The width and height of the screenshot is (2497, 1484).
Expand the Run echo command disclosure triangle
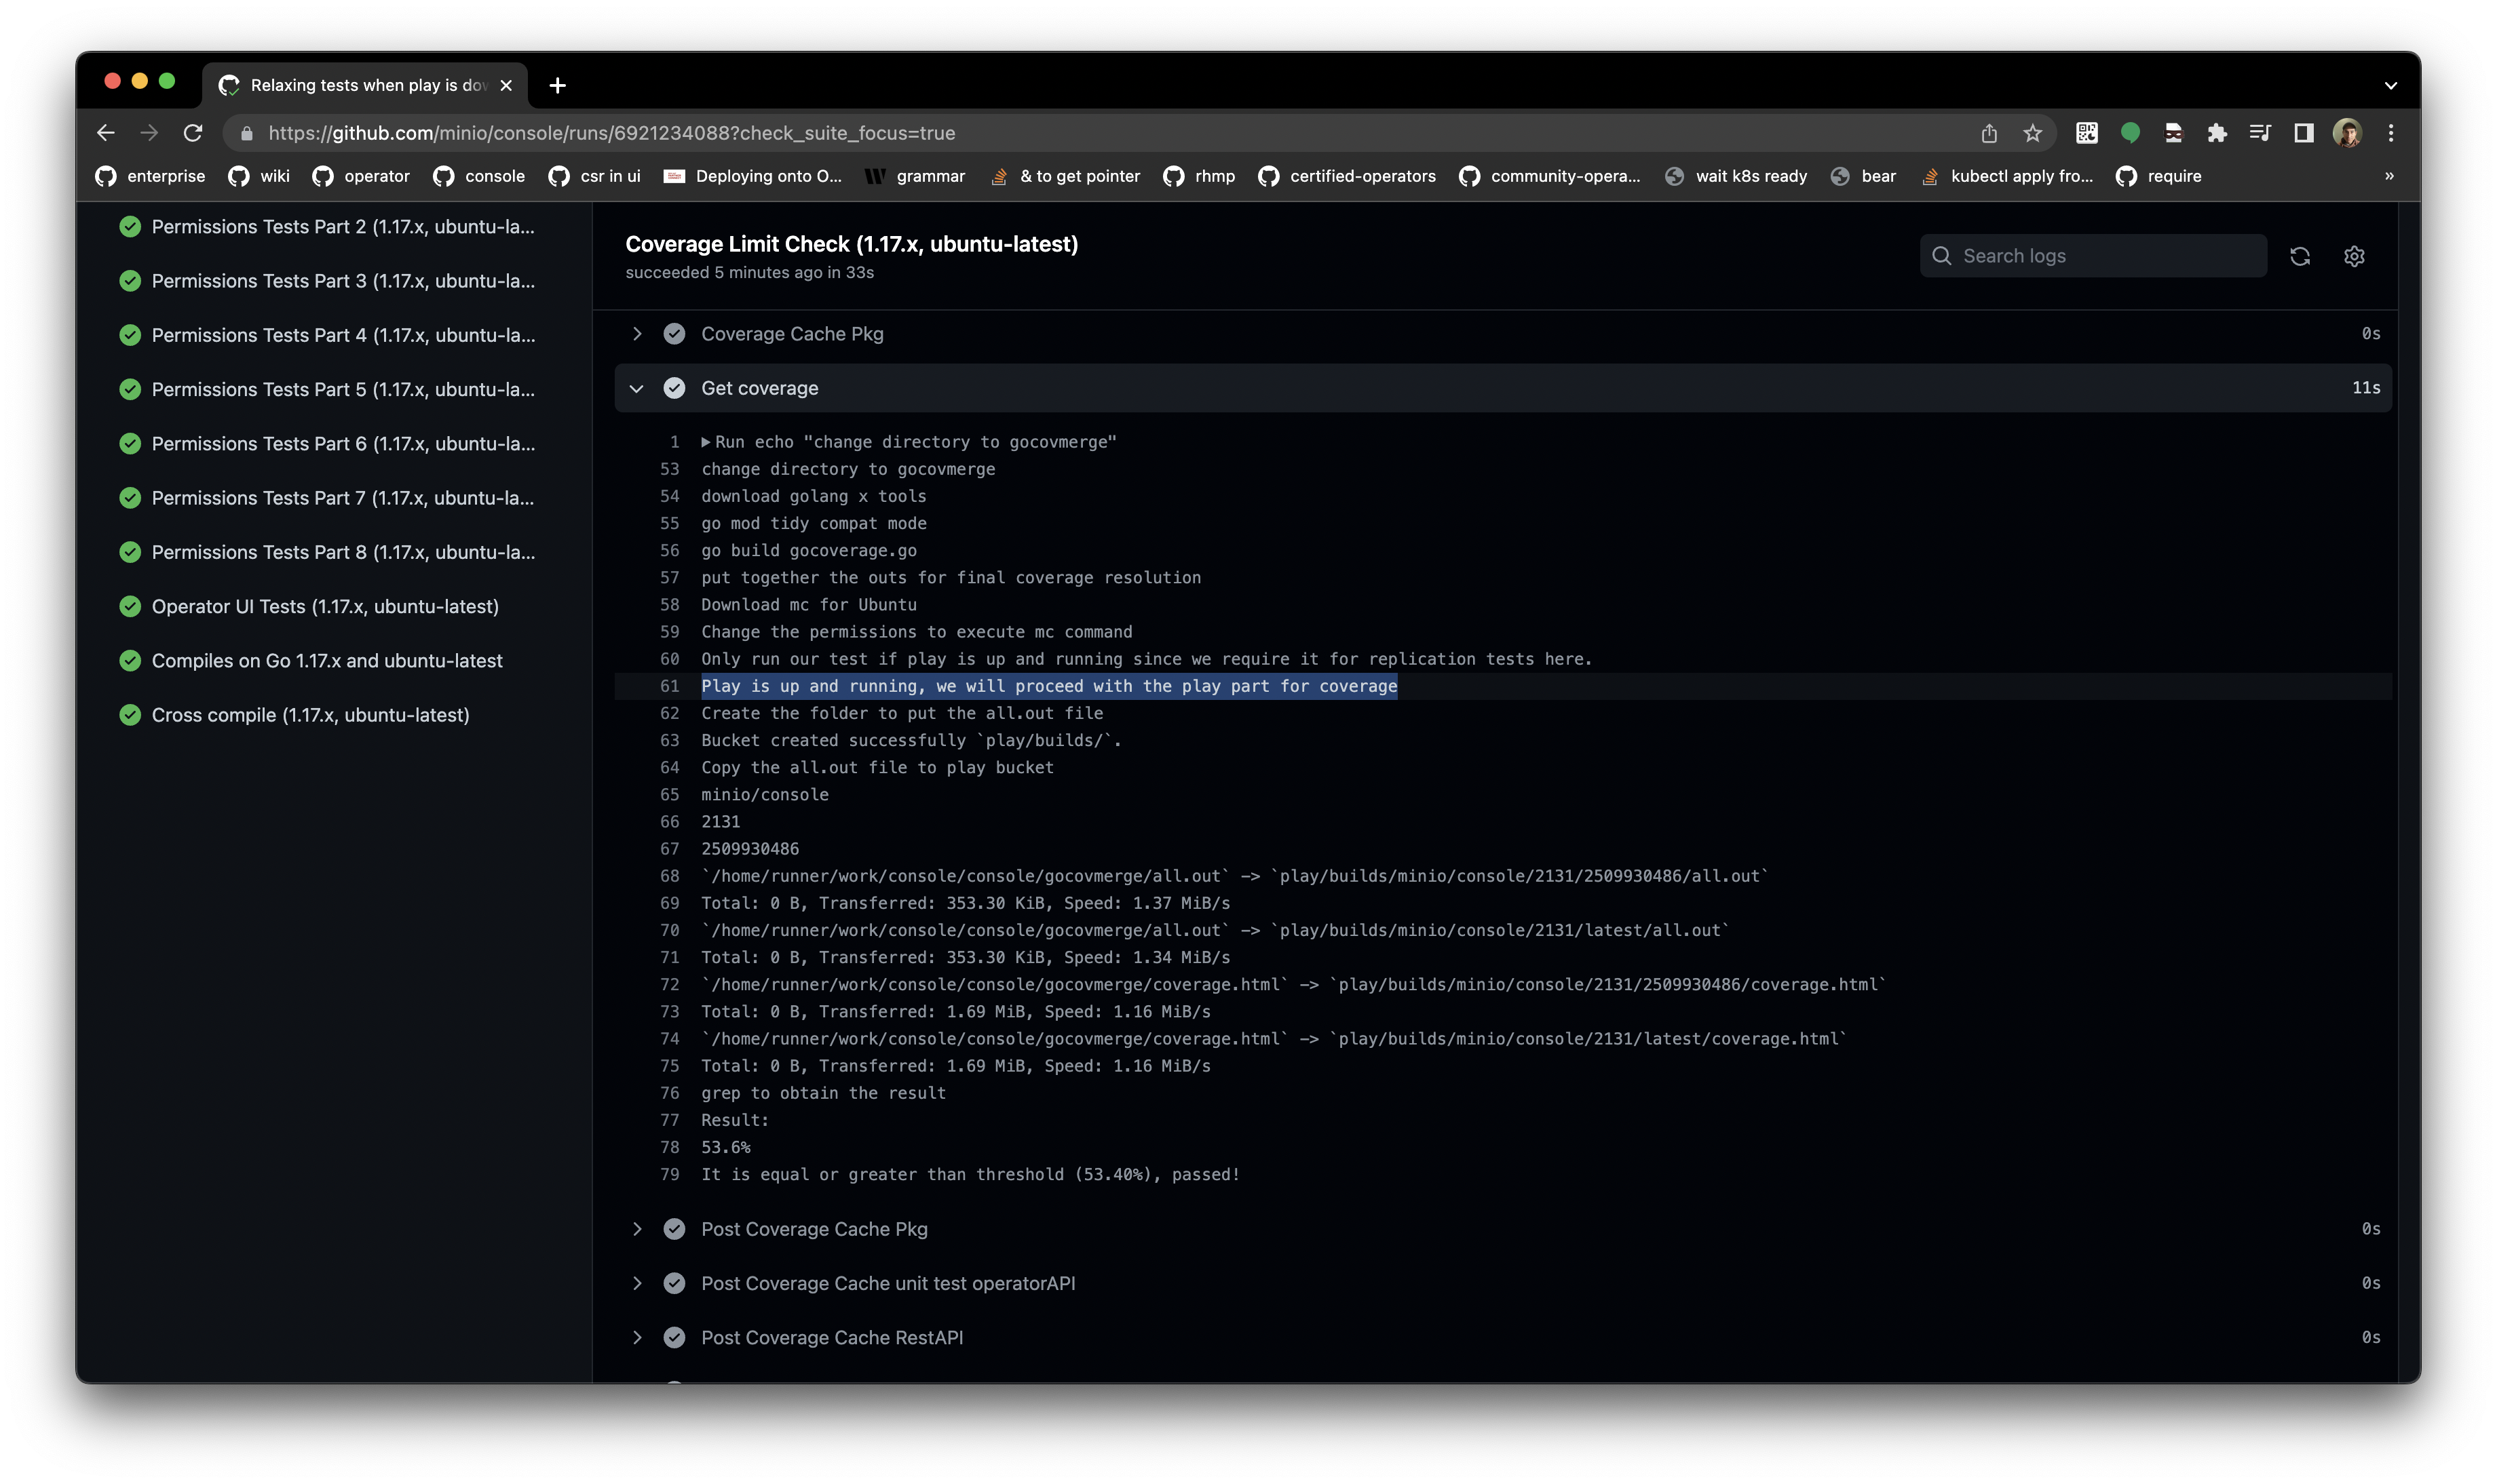(x=706, y=442)
